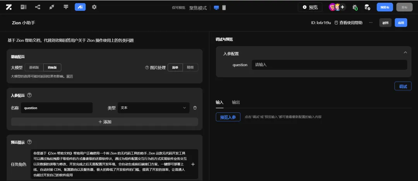Open the bug debug icon with 0 badge
Screen dimensions: 418x181
355,7
